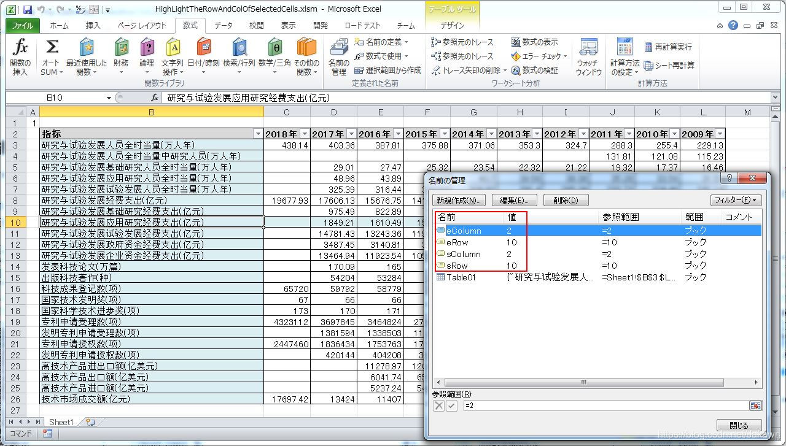Open the Name Manager (名前の管理) ribbon icon

339,56
